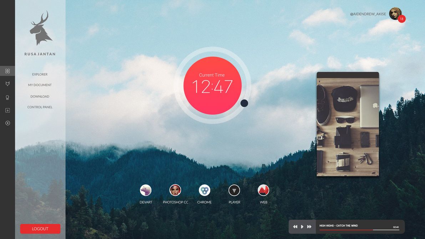Click the fox head sidebar icon
The height and width of the screenshot is (239, 425).
pos(7,84)
